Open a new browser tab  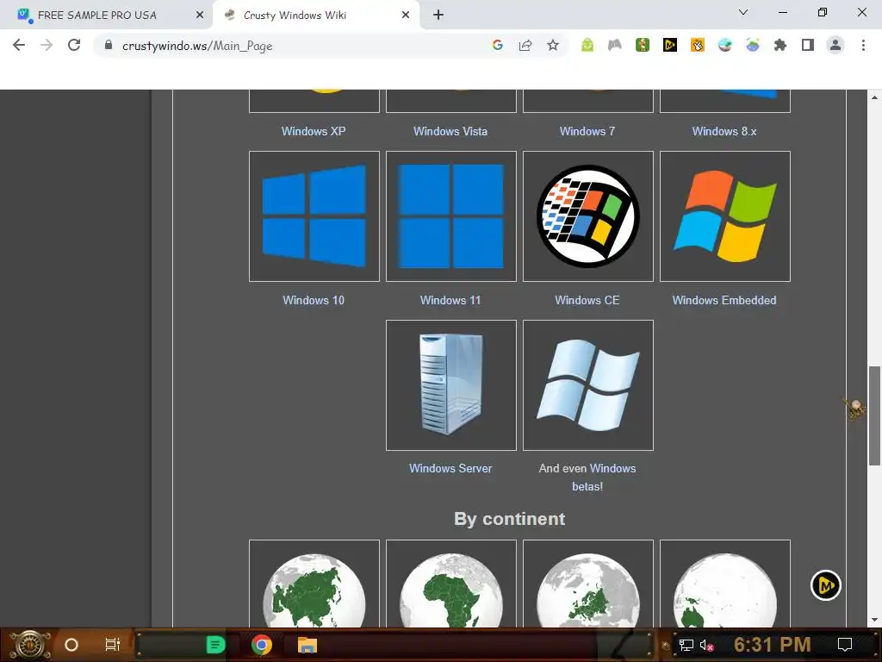[438, 15]
